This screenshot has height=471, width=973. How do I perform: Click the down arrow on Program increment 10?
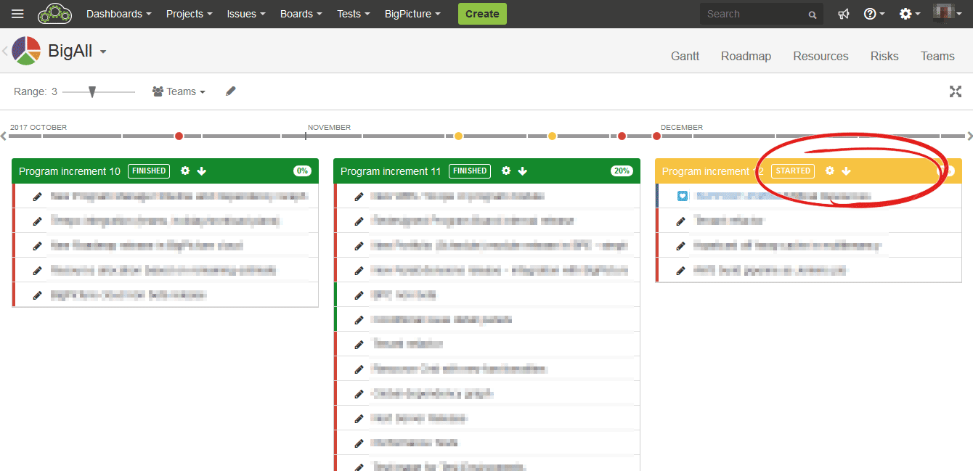(x=202, y=171)
